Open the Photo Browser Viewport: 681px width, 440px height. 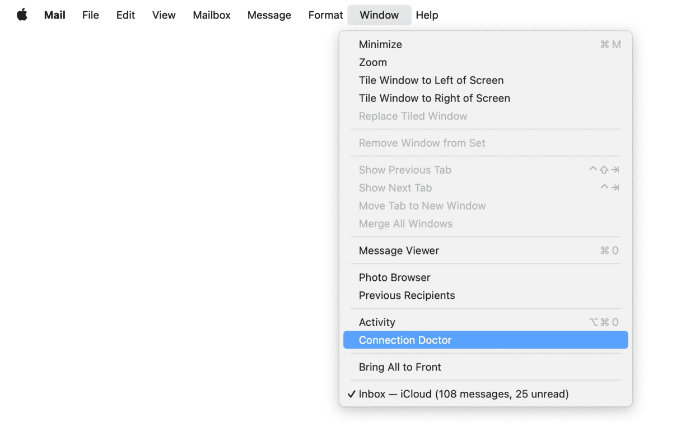pyautogui.click(x=395, y=277)
